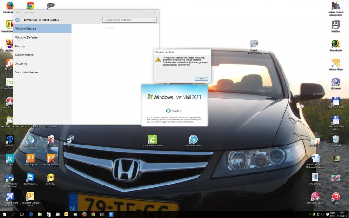Launch Silhouette Studio from the desktop

pos(193,139)
